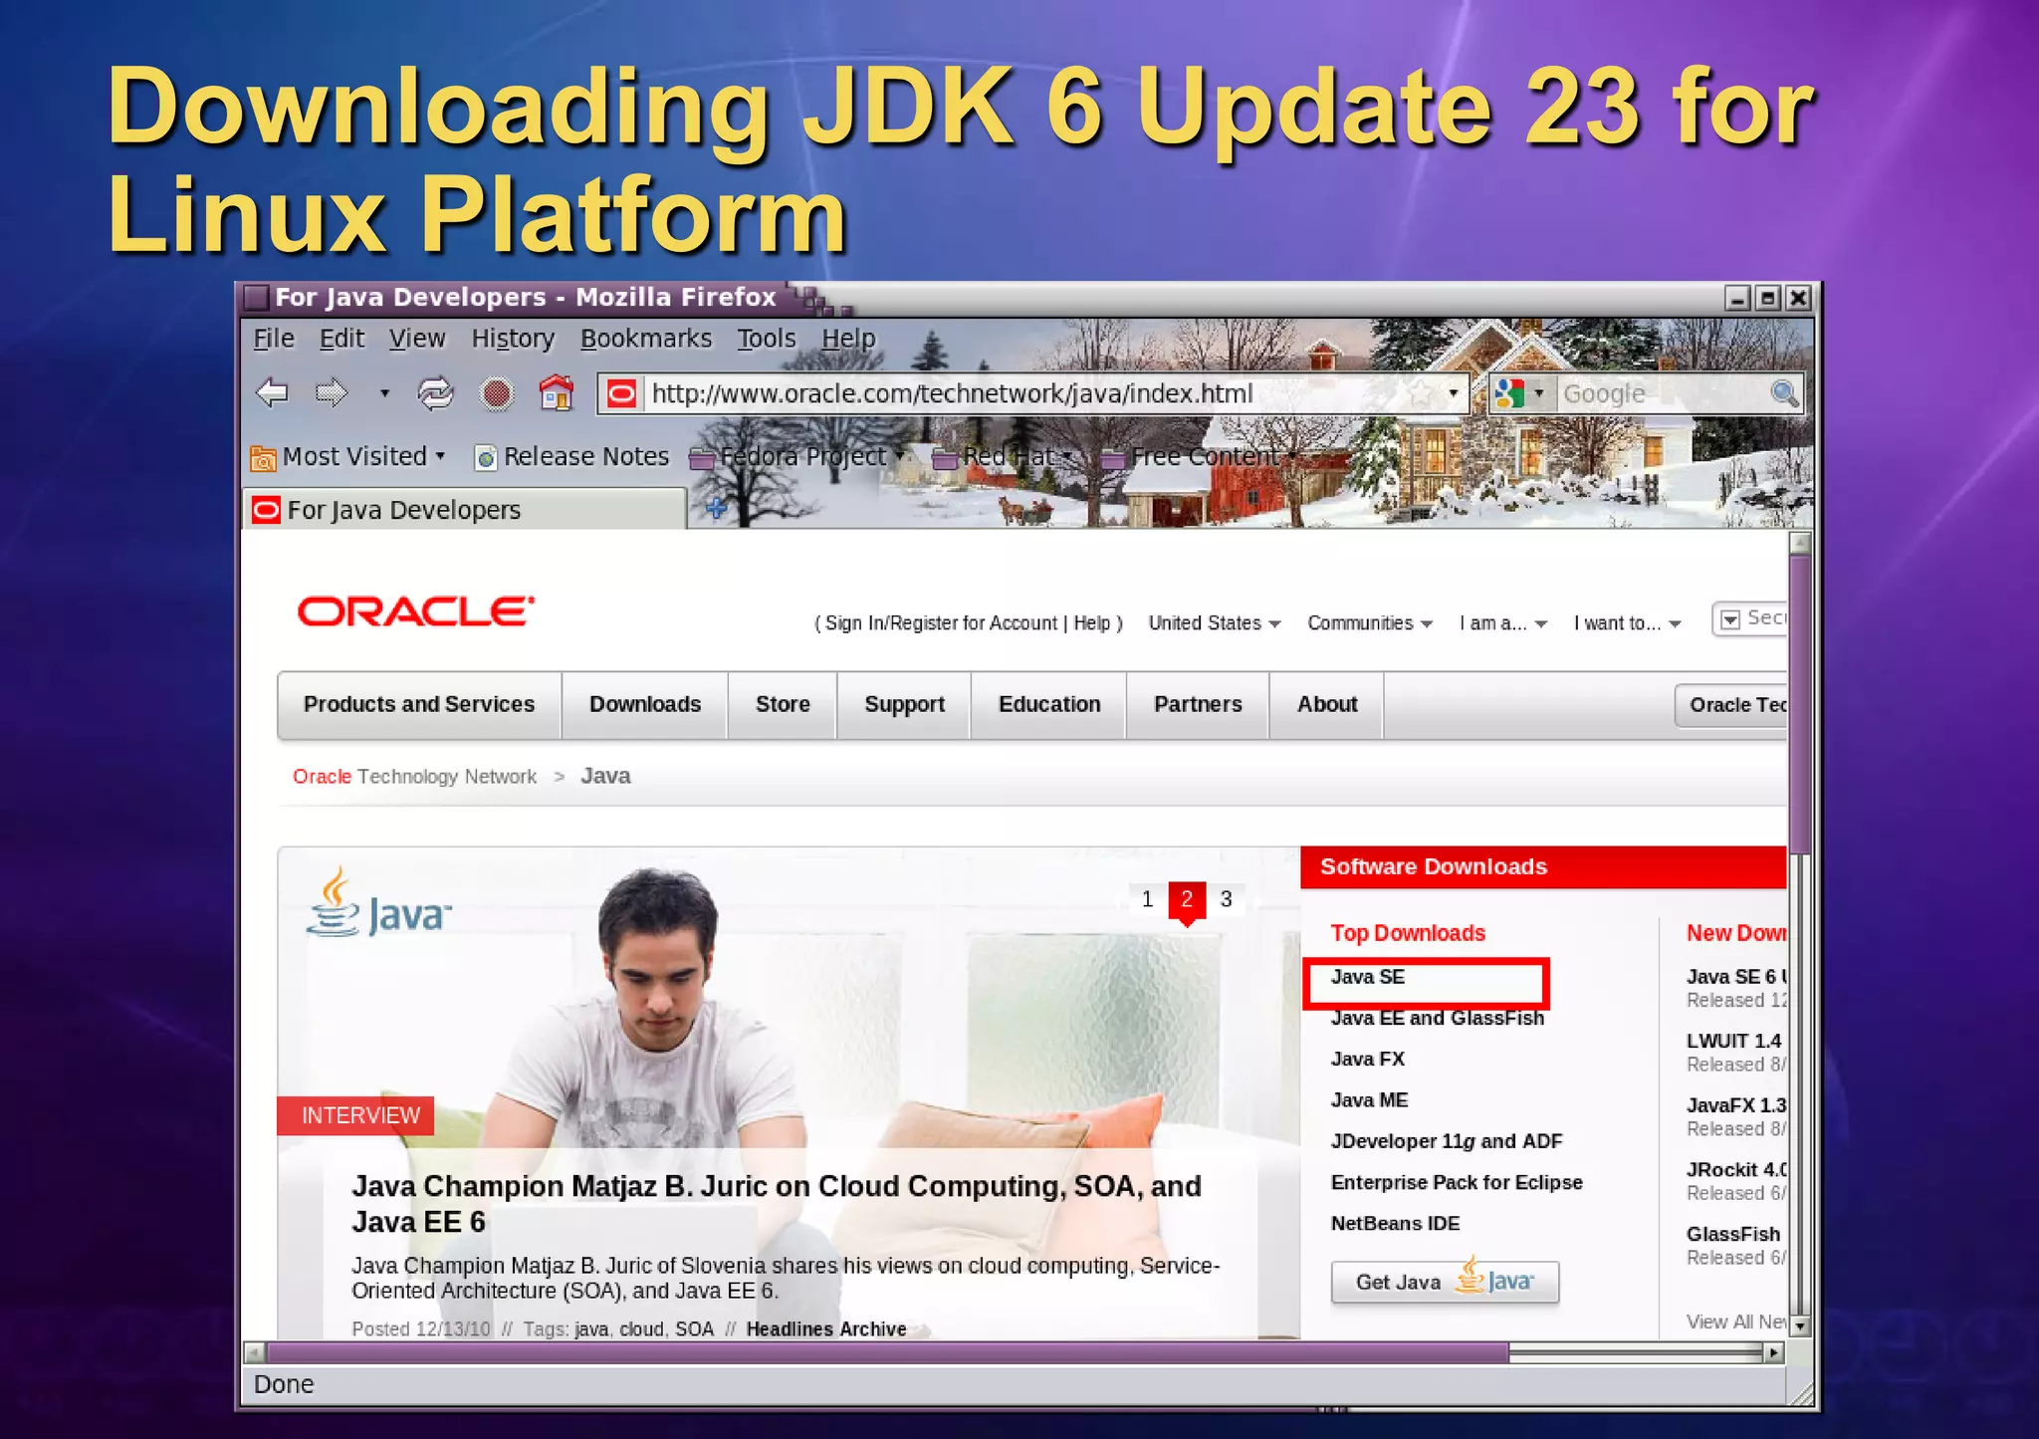2039x1439 pixels.
Task: Click the Oracle logo
Action: tap(416, 611)
